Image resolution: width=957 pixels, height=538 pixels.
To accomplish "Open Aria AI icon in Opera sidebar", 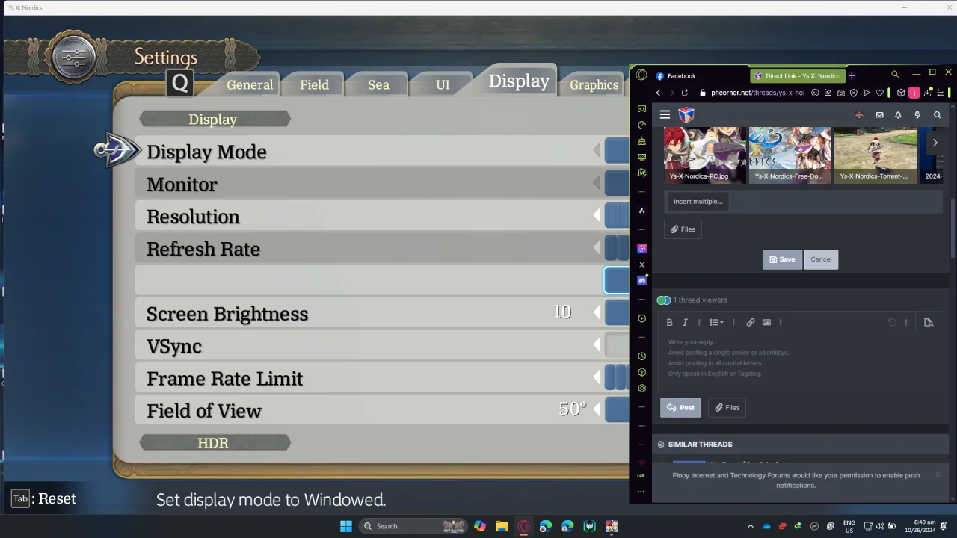I will [641, 211].
